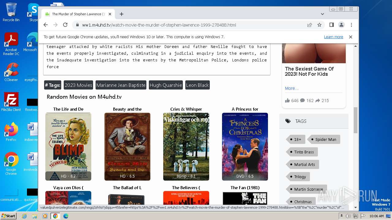The image size is (392, 220).
Task: Select the Spider Man sidebar tag
Action: [324, 139]
